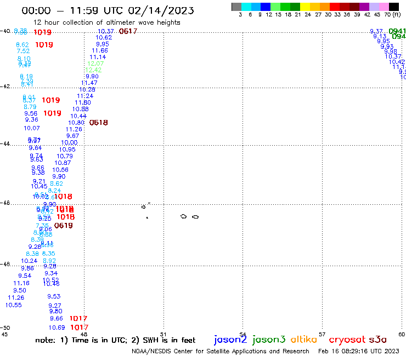Click the gray 3 ft legend swatch

(x=236, y=7)
